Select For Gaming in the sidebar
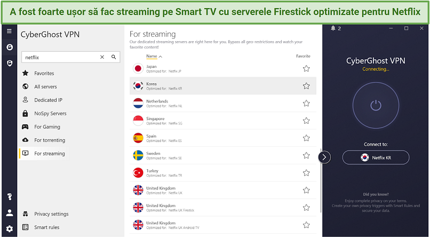The height and width of the screenshot is (237, 430). (47, 127)
